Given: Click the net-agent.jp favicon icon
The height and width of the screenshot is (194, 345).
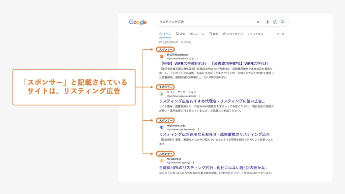Looking at the screenshot, I should click(x=162, y=161).
